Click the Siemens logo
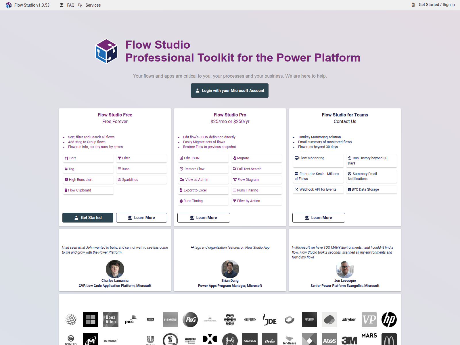 click(170, 319)
